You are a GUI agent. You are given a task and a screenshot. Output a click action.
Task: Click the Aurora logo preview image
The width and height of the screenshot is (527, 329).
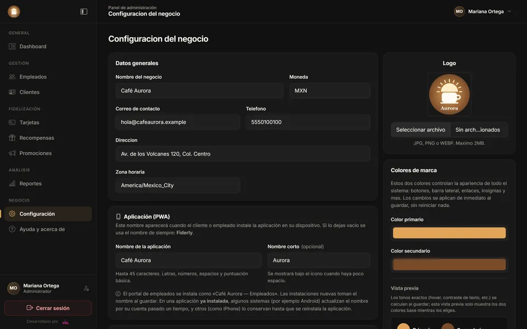pyautogui.click(x=449, y=94)
